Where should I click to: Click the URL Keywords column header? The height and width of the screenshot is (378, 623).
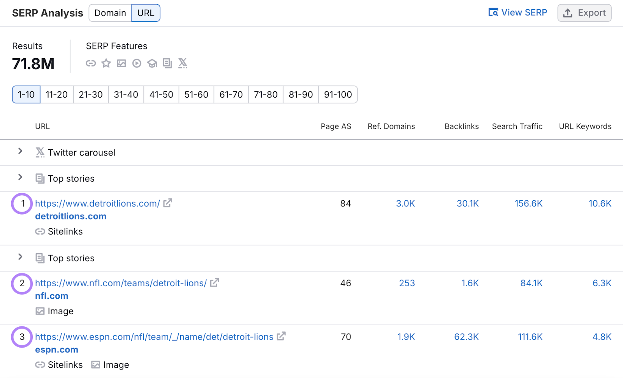585,126
